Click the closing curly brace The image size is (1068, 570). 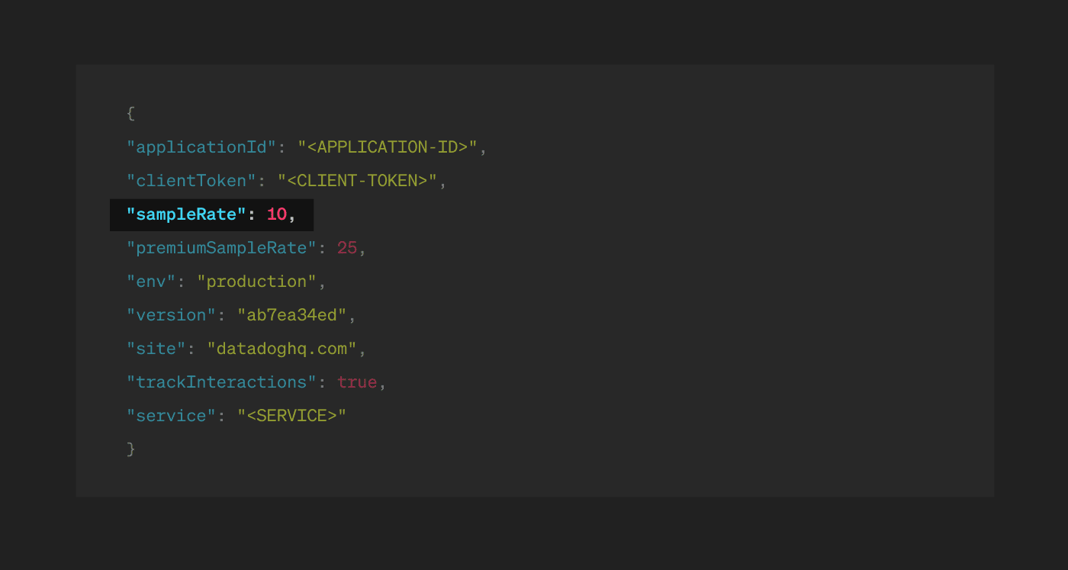click(130, 449)
